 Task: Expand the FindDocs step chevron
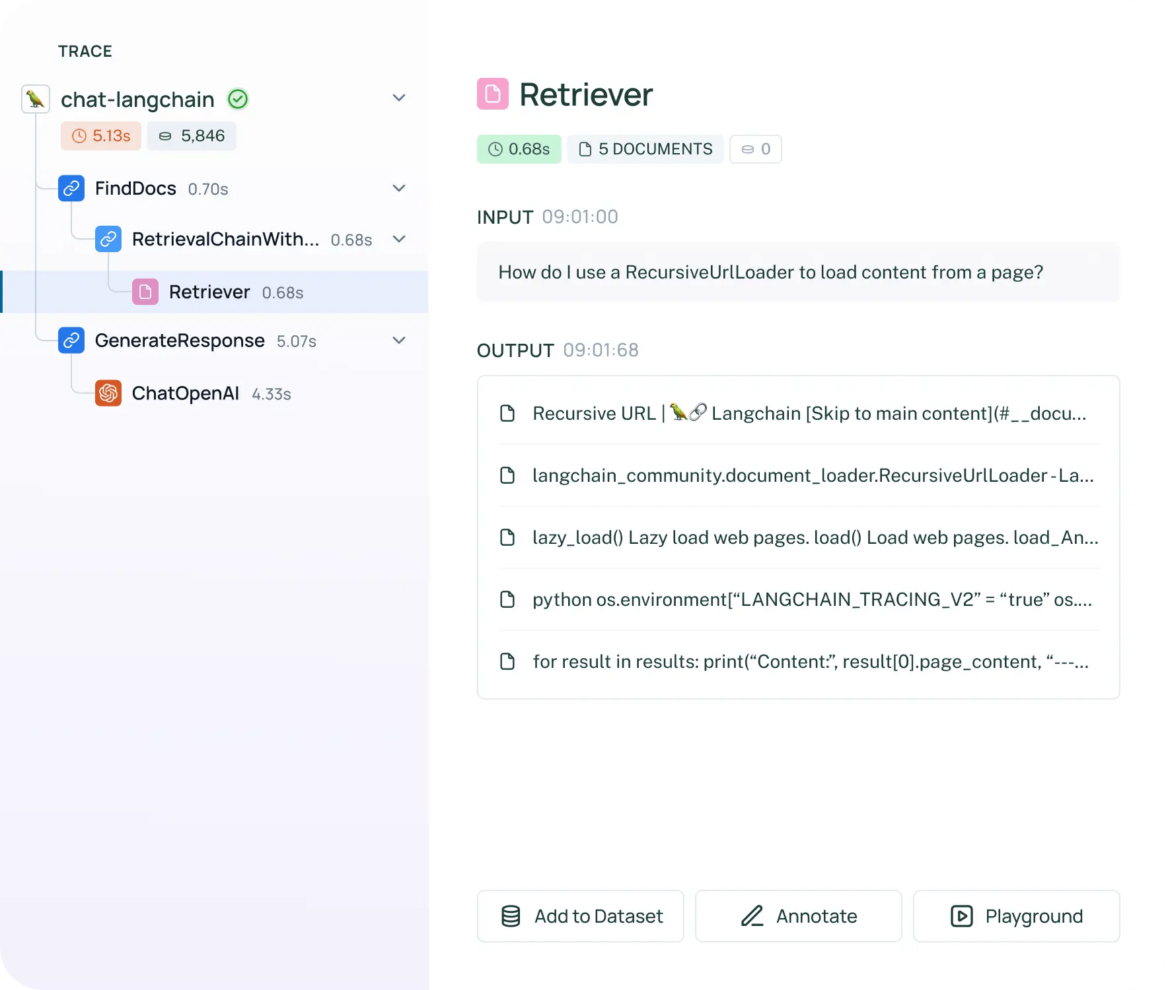pyautogui.click(x=399, y=188)
